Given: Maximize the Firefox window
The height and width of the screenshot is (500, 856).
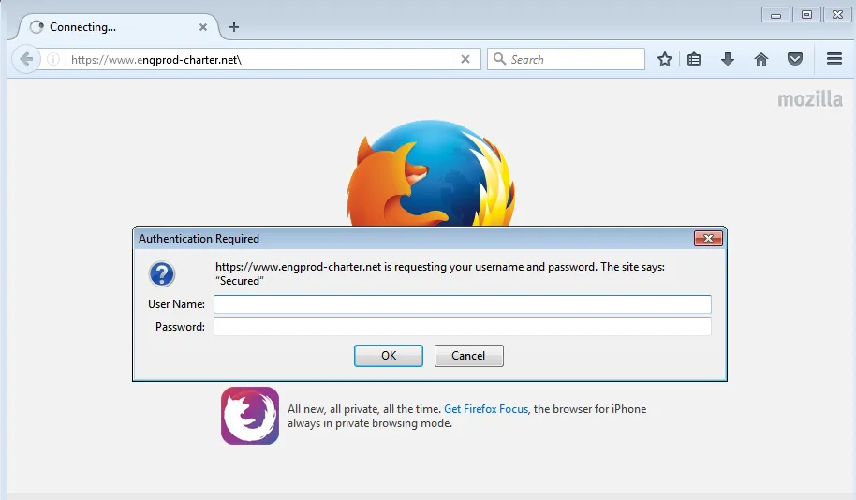Looking at the screenshot, I should pyautogui.click(x=807, y=15).
